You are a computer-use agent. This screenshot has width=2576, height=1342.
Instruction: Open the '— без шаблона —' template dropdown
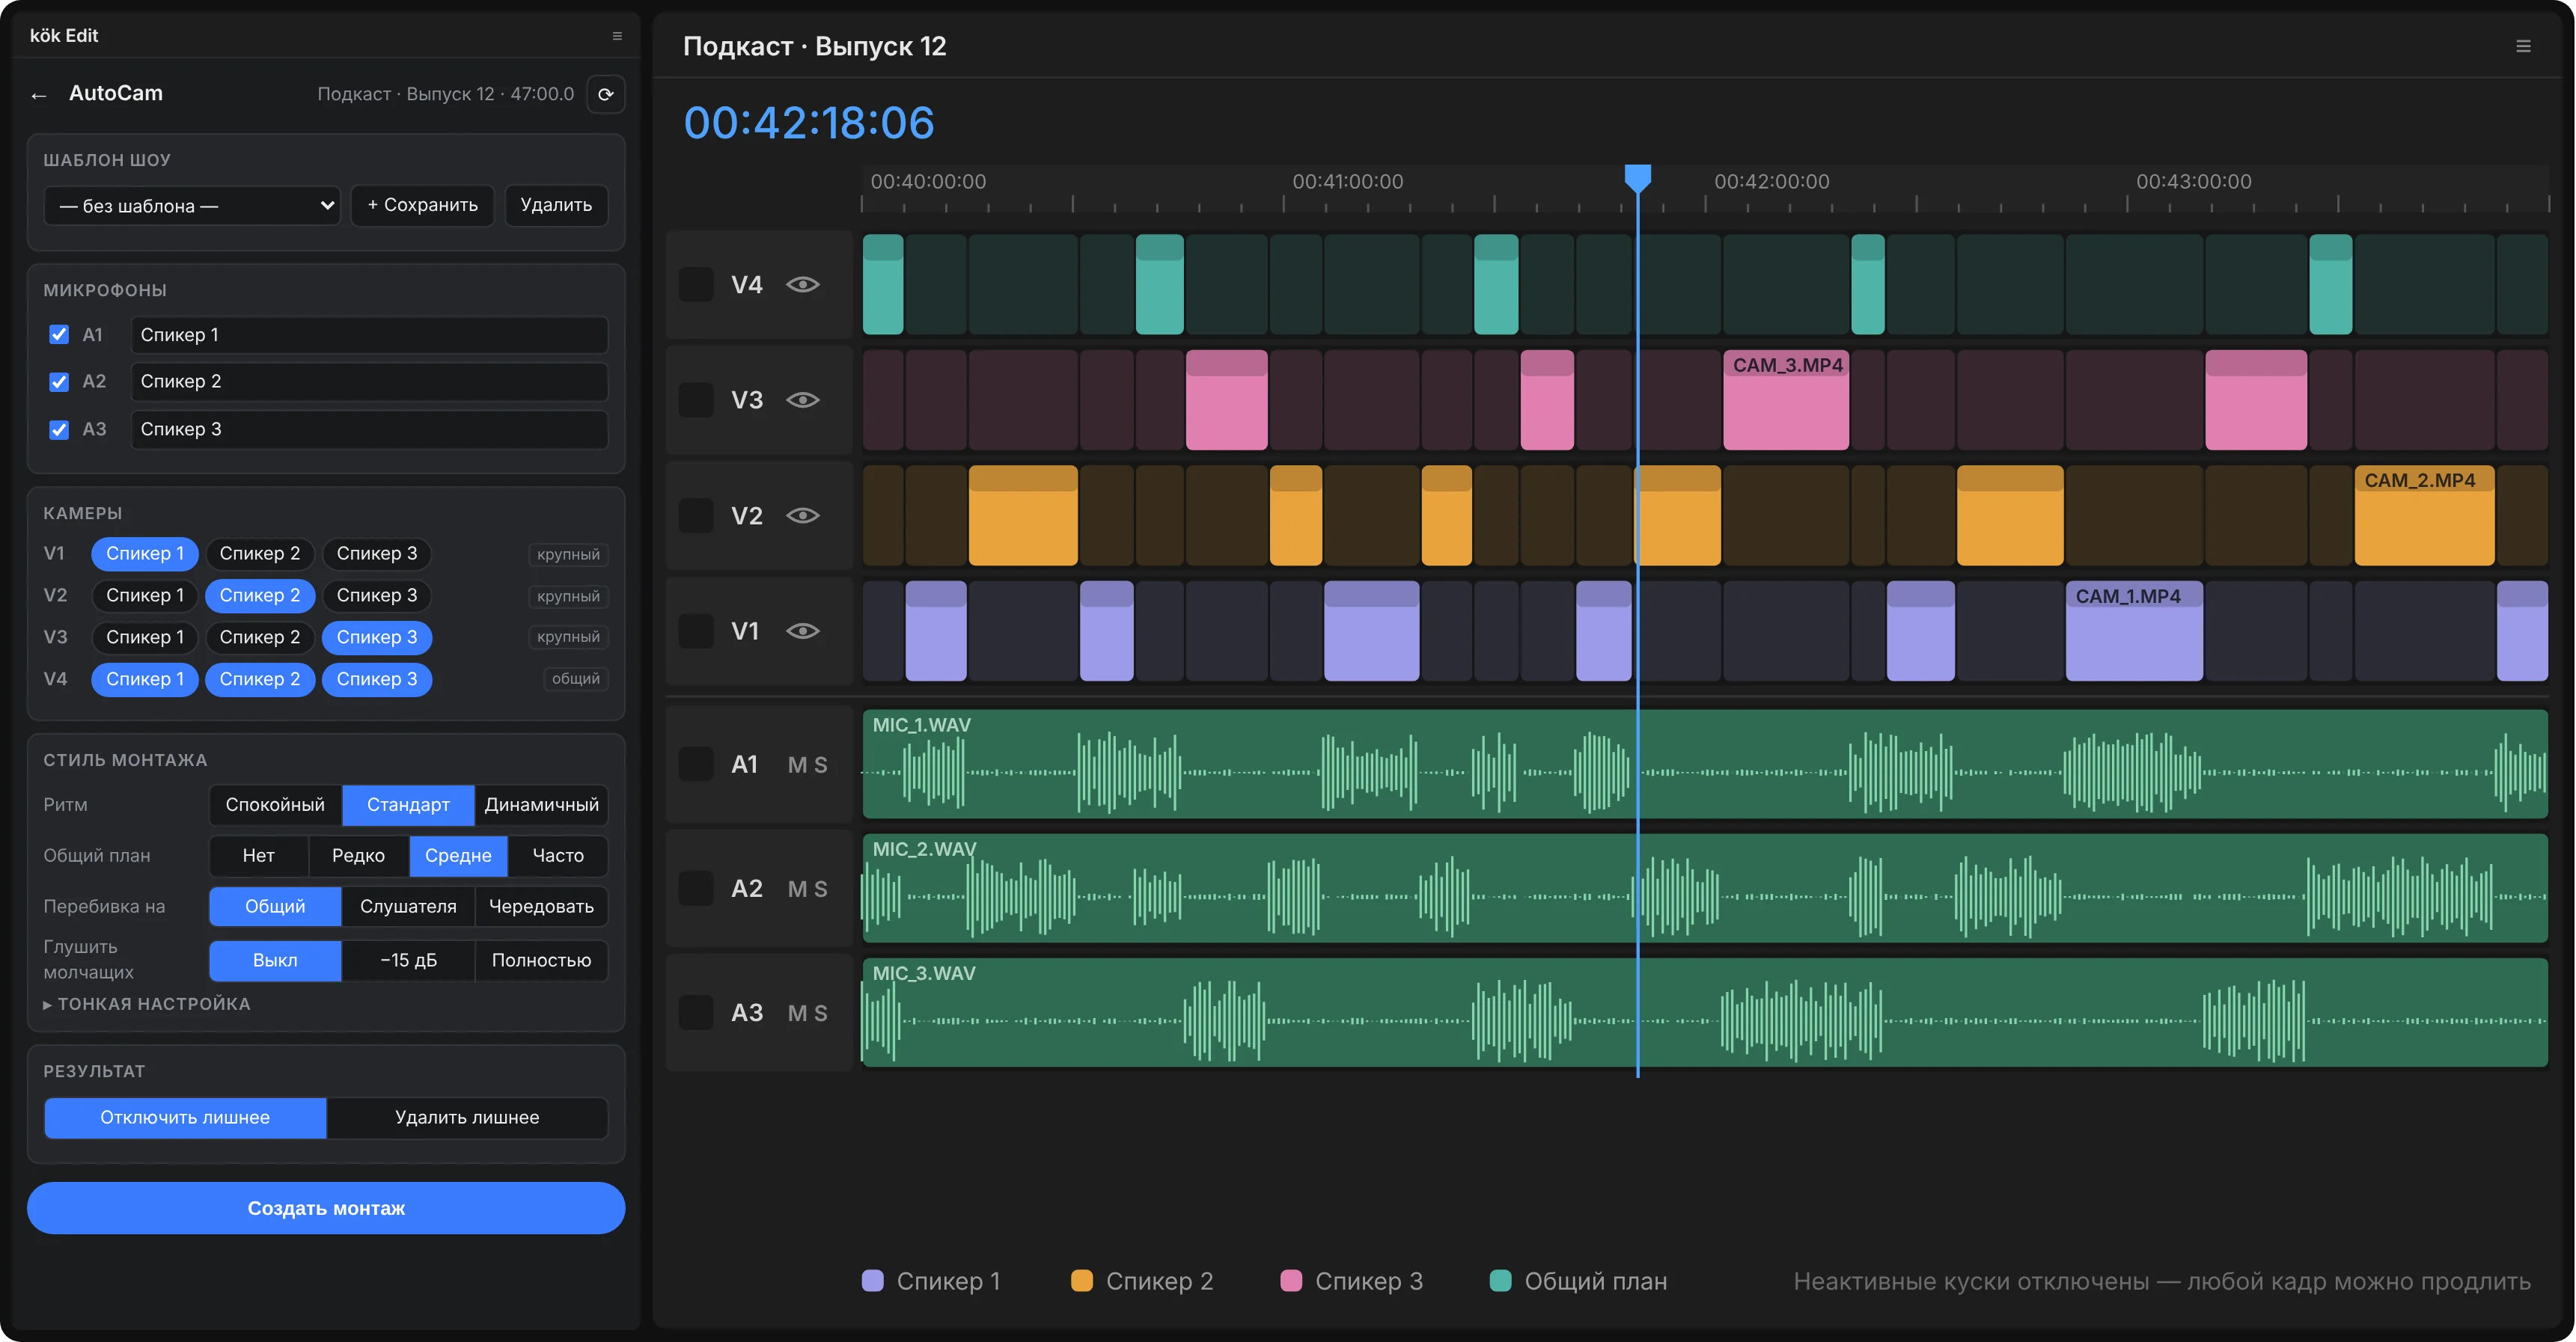click(x=192, y=206)
